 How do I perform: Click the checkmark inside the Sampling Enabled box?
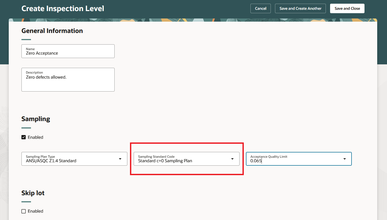24,137
